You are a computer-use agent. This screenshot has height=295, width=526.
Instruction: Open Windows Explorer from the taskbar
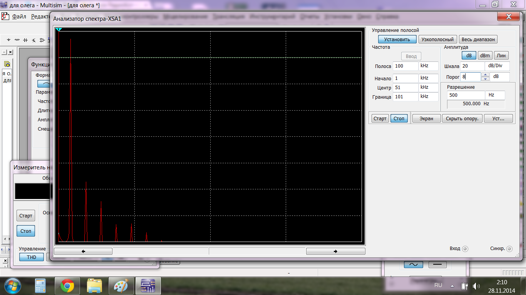pyautogui.click(x=94, y=286)
